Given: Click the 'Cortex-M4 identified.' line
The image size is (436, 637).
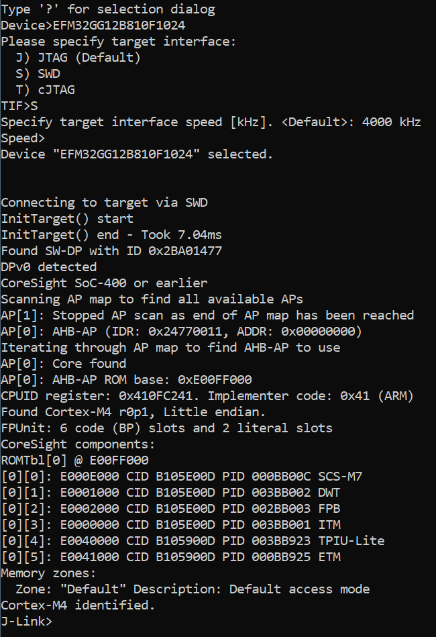Looking at the screenshot, I should (78, 605).
